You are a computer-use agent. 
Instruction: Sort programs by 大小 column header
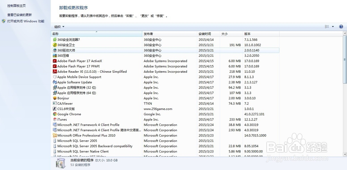pyautogui.click(x=231, y=34)
